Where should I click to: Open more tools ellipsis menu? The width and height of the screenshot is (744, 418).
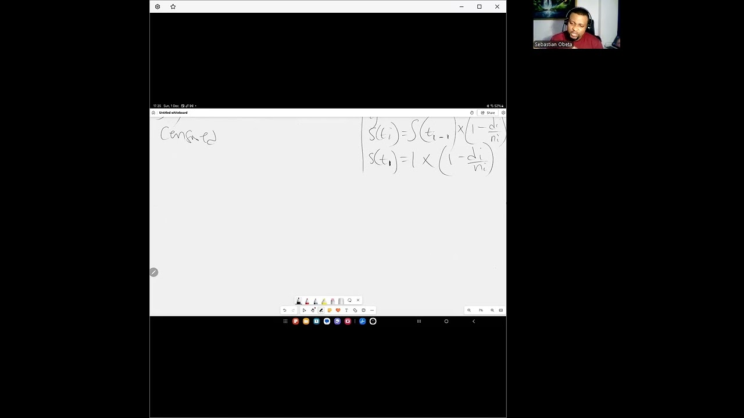[x=372, y=310]
